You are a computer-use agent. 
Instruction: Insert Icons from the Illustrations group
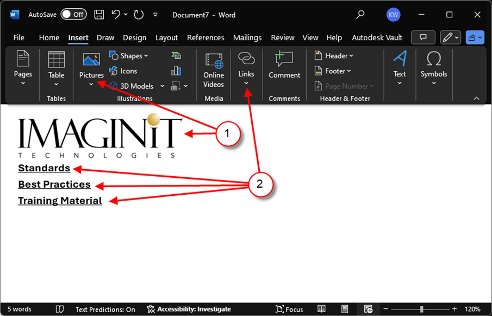[123, 71]
